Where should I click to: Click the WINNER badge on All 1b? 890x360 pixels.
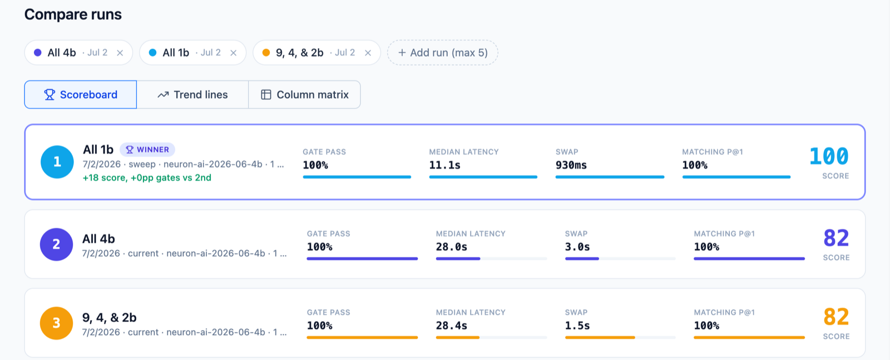coord(147,149)
